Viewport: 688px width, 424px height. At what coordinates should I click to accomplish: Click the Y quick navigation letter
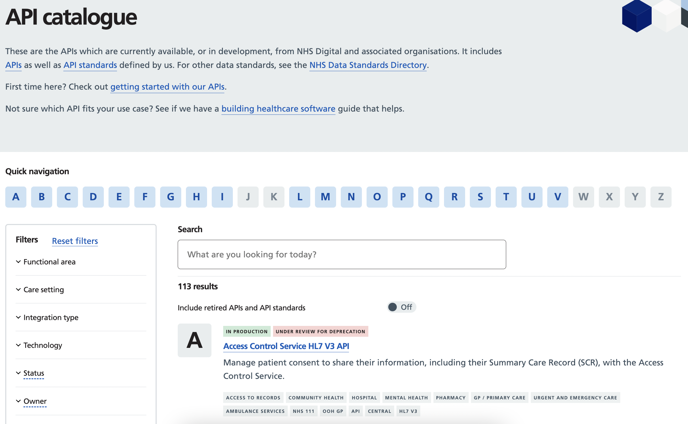pyautogui.click(x=635, y=197)
